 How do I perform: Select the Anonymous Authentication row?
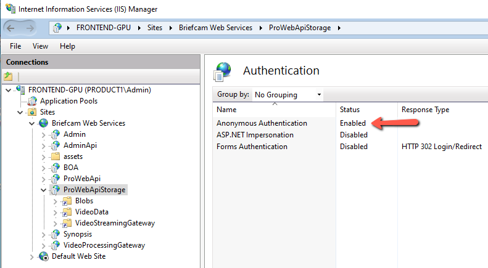coord(350,123)
